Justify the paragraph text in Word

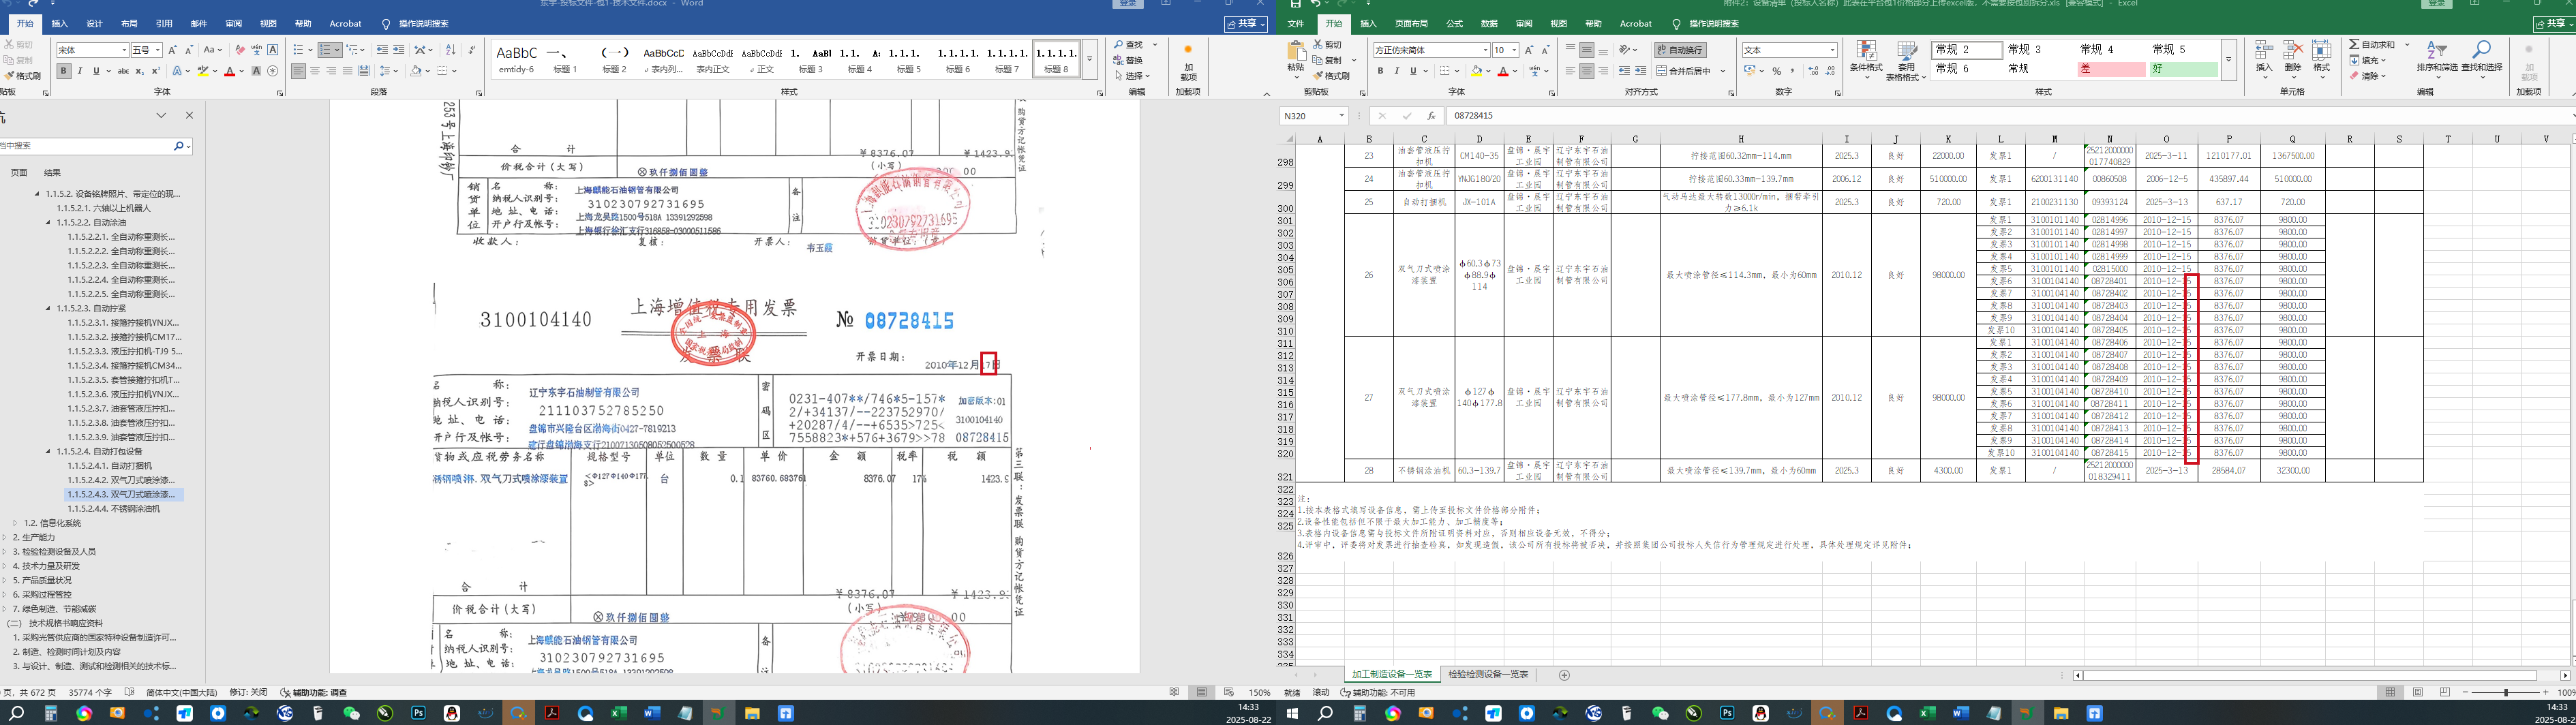347,71
